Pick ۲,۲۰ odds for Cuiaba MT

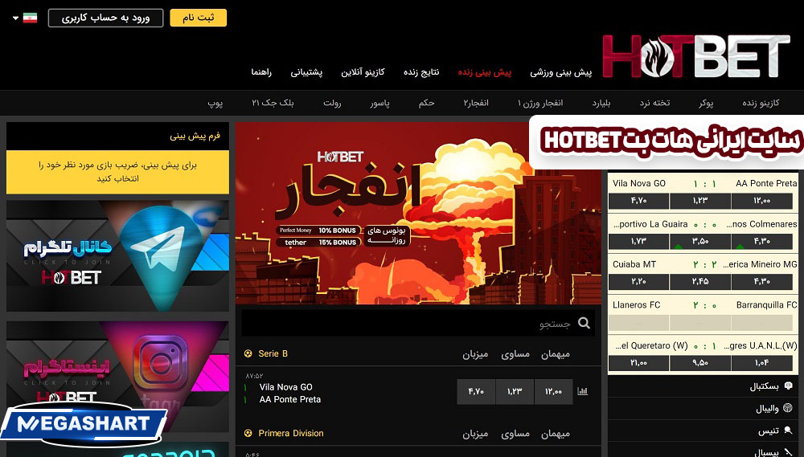click(638, 281)
